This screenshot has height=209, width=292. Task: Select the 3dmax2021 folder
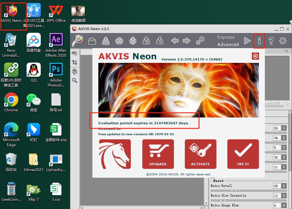click(x=34, y=162)
